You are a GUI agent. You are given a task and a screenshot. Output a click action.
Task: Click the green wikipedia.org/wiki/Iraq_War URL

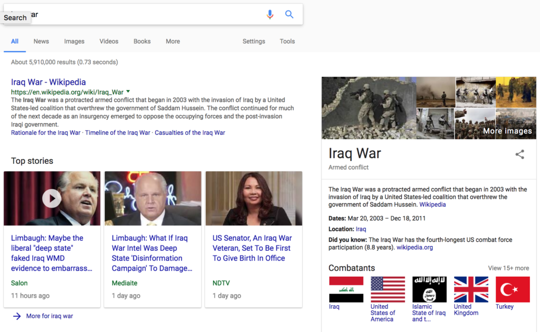[67, 92]
